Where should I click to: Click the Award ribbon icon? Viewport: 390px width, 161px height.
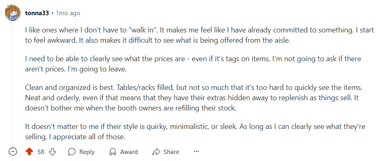click(113, 152)
